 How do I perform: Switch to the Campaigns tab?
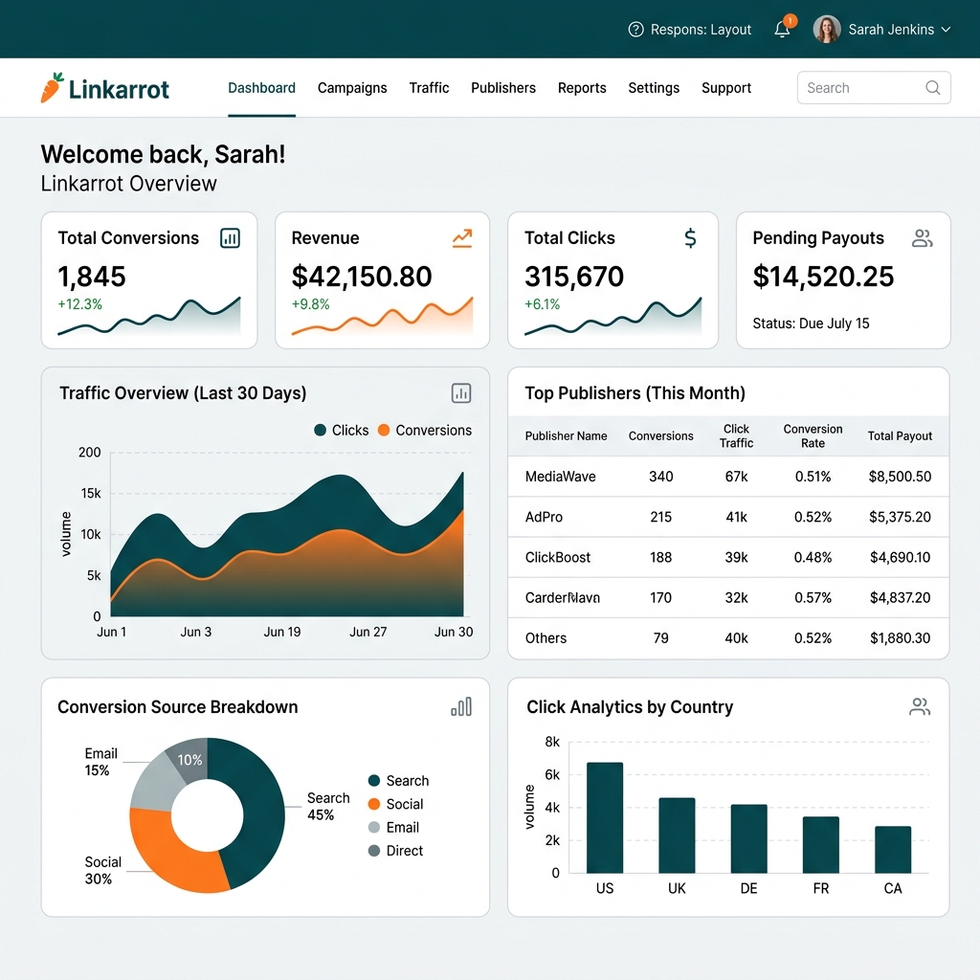pyautogui.click(x=352, y=88)
